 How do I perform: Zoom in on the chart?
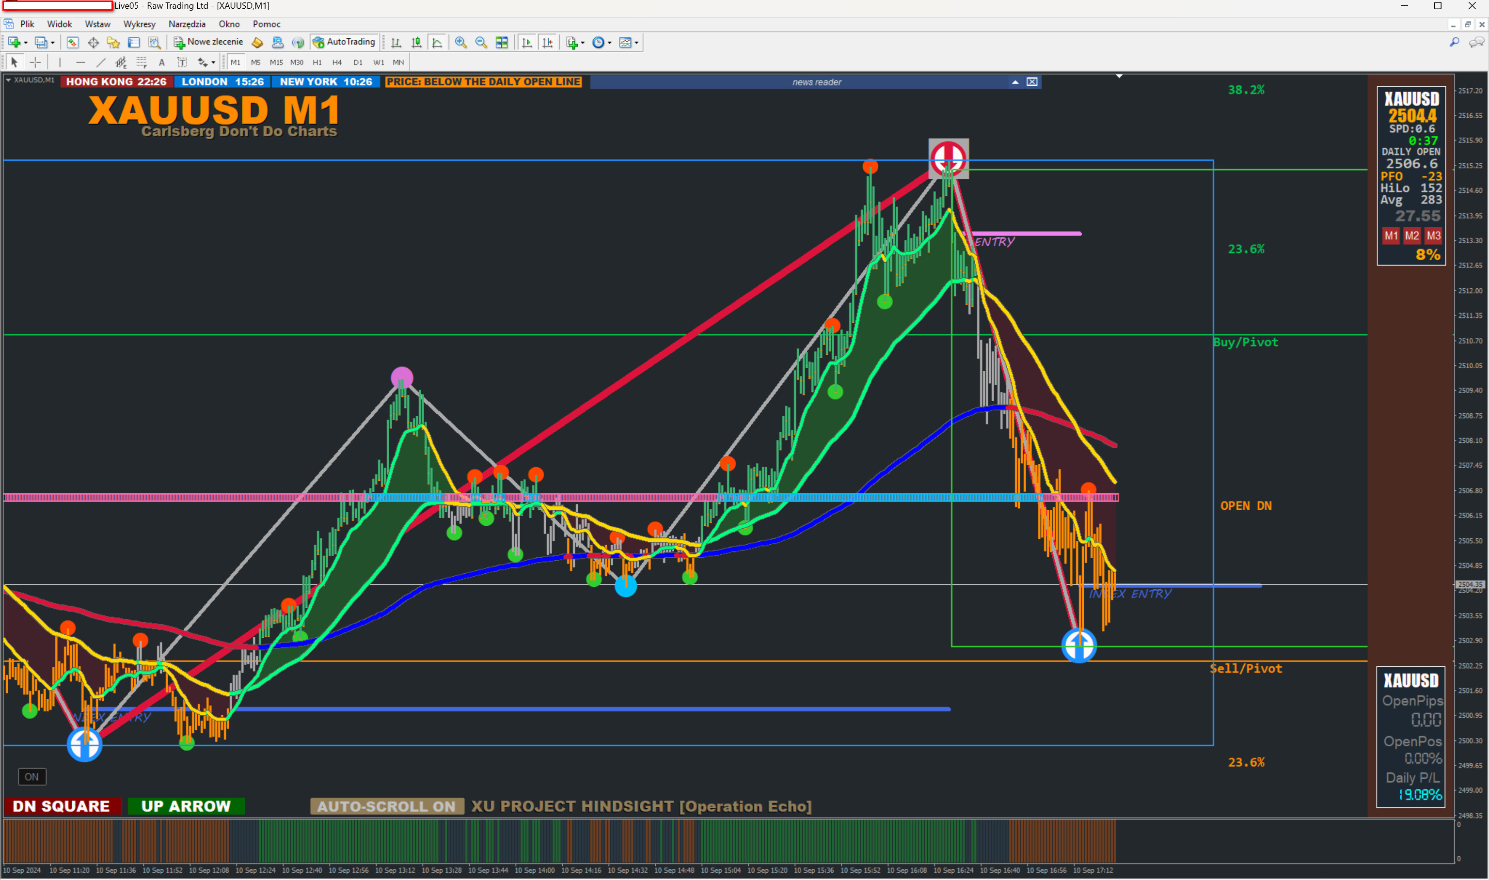coord(461,42)
